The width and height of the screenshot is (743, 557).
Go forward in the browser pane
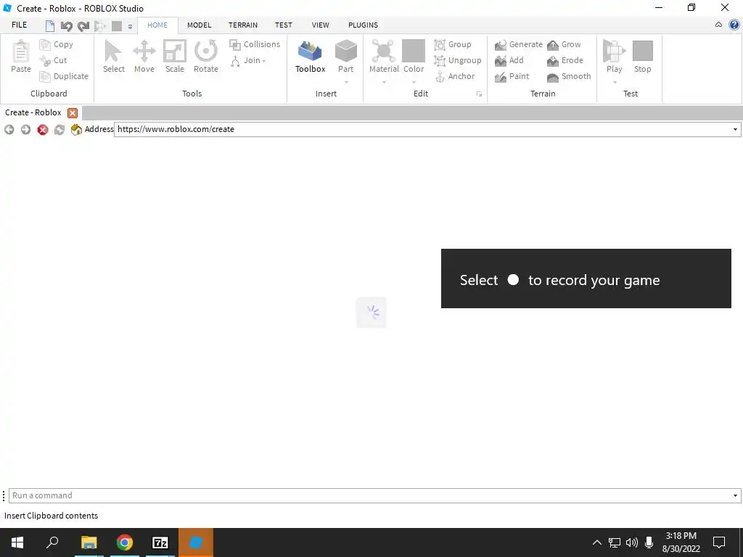coord(25,129)
